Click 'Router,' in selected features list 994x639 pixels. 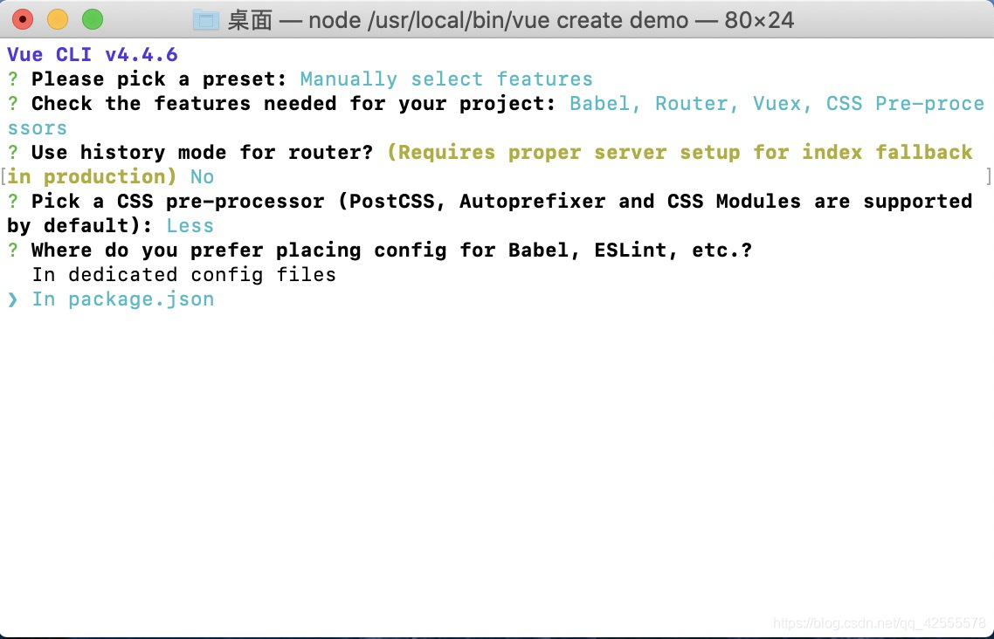click(697, 103)
